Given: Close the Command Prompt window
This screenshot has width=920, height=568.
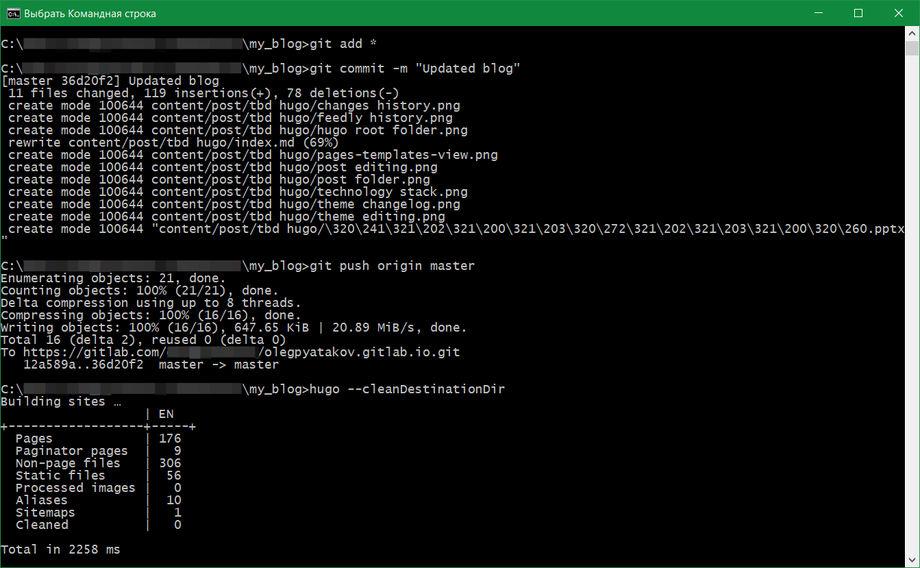Looking at the screenshot, I should coord(899,13).
